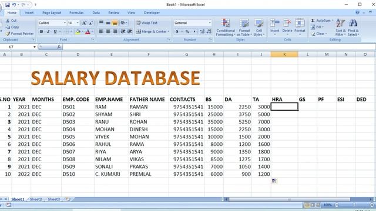
Task: Open the Find & Select menu
Action: coord(353,28)
